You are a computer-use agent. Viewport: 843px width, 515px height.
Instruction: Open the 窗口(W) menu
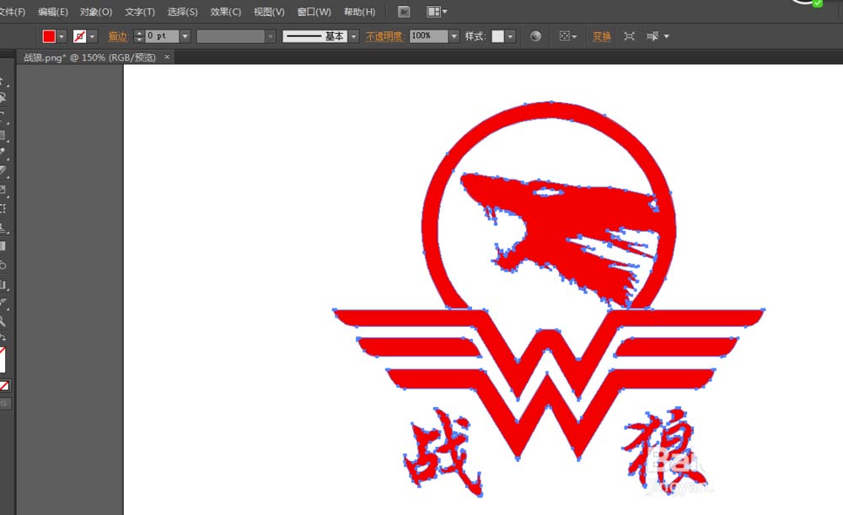pyautogui.click(x=314, y=12)
